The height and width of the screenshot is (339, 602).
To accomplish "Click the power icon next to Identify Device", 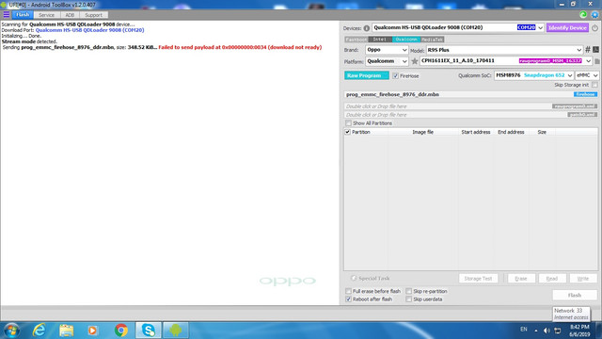I will tap(594, 27).
